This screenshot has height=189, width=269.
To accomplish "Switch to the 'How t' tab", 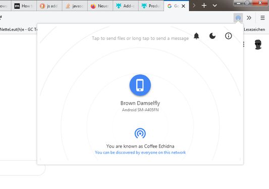I will 24,6.
